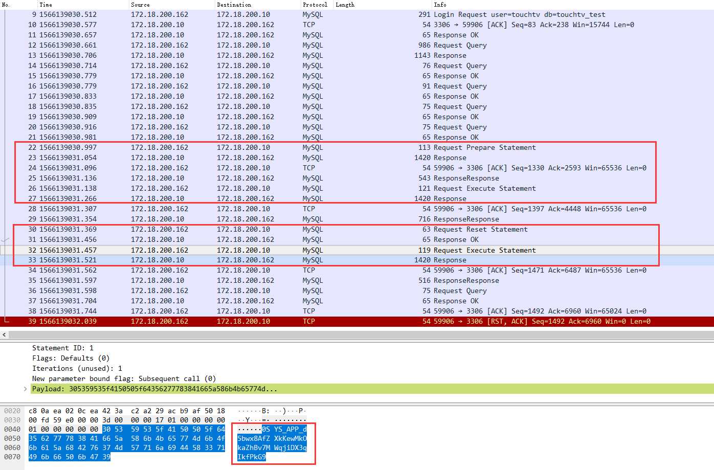The height and width of the screenshot is (470, 714).
Task: Sort by the Protocol column header
Action: click(x=318, y=5)
